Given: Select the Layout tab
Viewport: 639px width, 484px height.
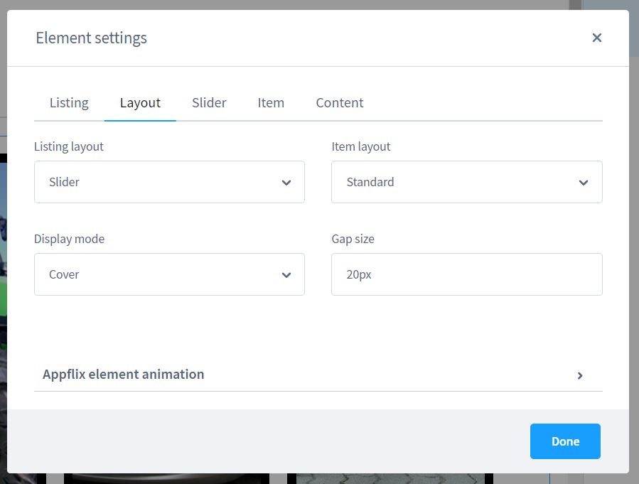Looking at the screenshot, I should pos(140,103).
